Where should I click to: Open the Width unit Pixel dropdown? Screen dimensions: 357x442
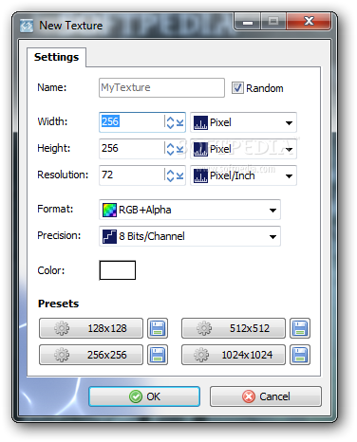tap(243, 122)
